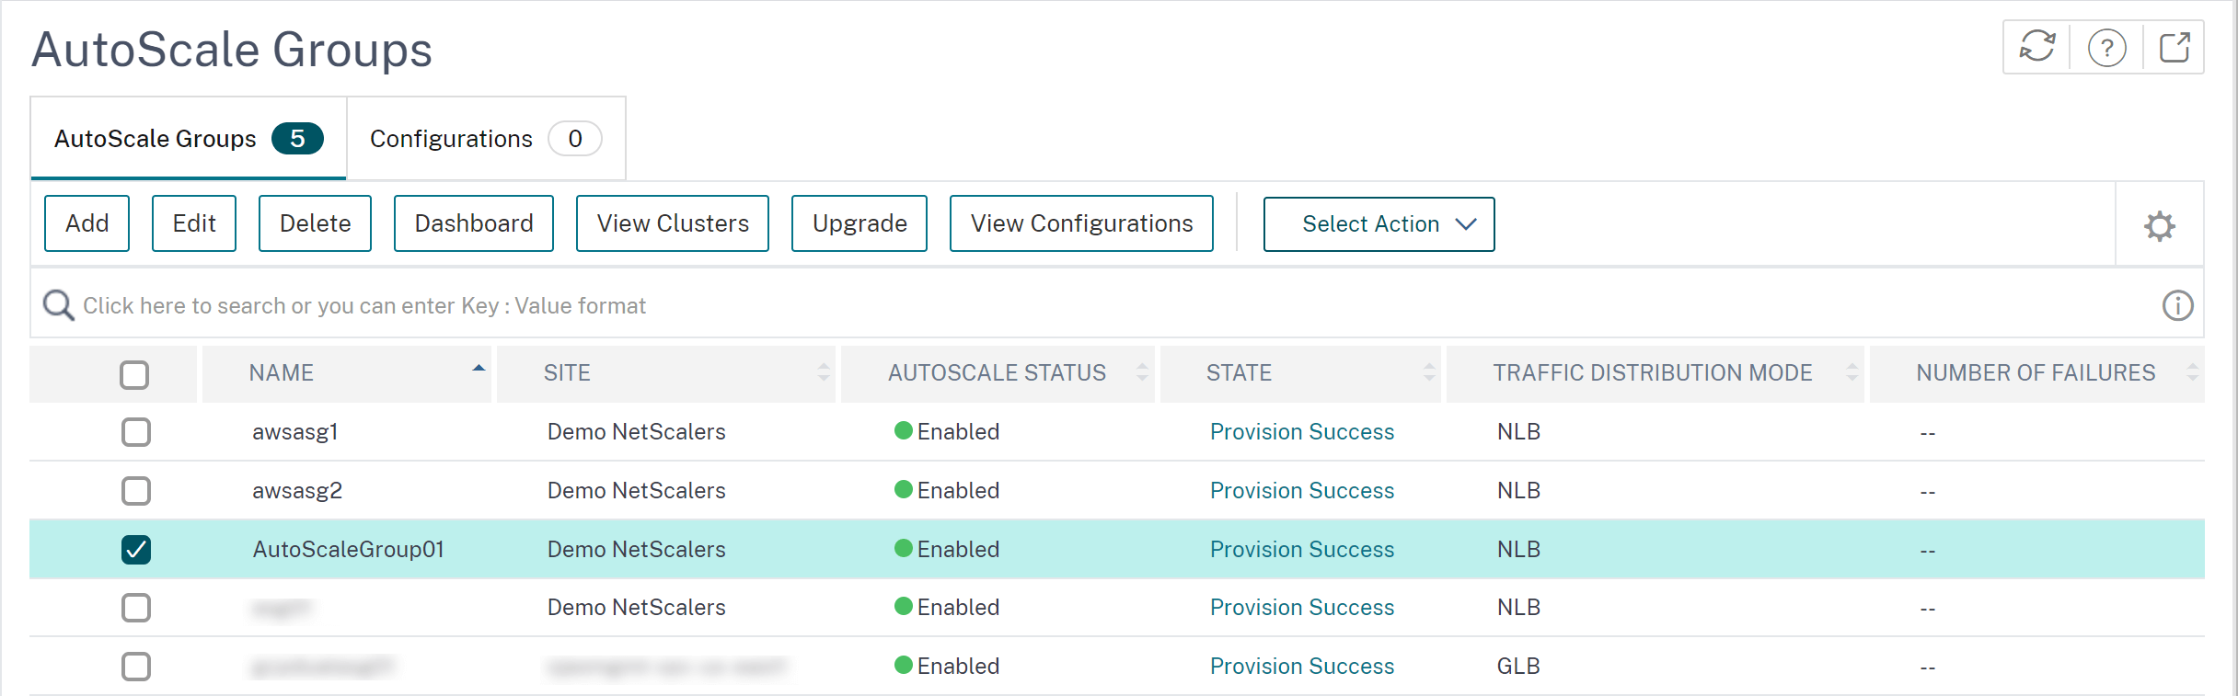Select the AutoScaleGroup01 name cell
Screen dimensions: 2238x696
coord(348,549)
